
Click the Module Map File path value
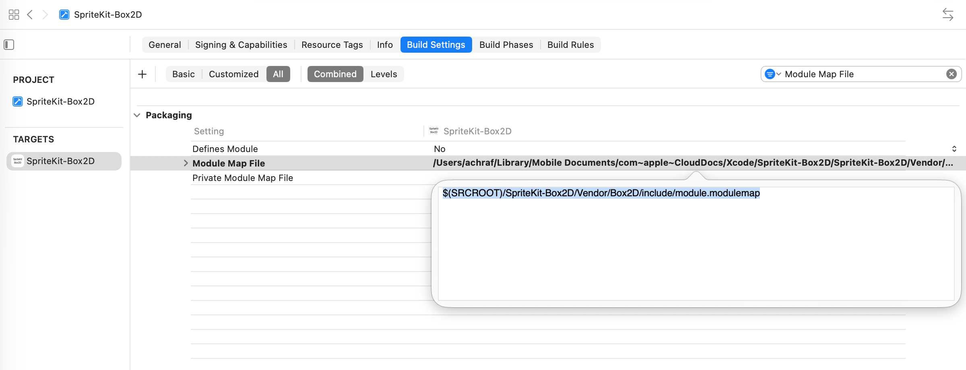pyautogui.click(x=693, y=163)
